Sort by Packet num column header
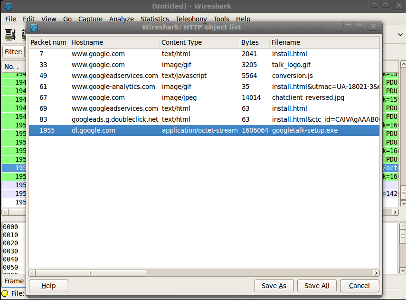This screenshot has height=300, width=406. click(49, 42)
